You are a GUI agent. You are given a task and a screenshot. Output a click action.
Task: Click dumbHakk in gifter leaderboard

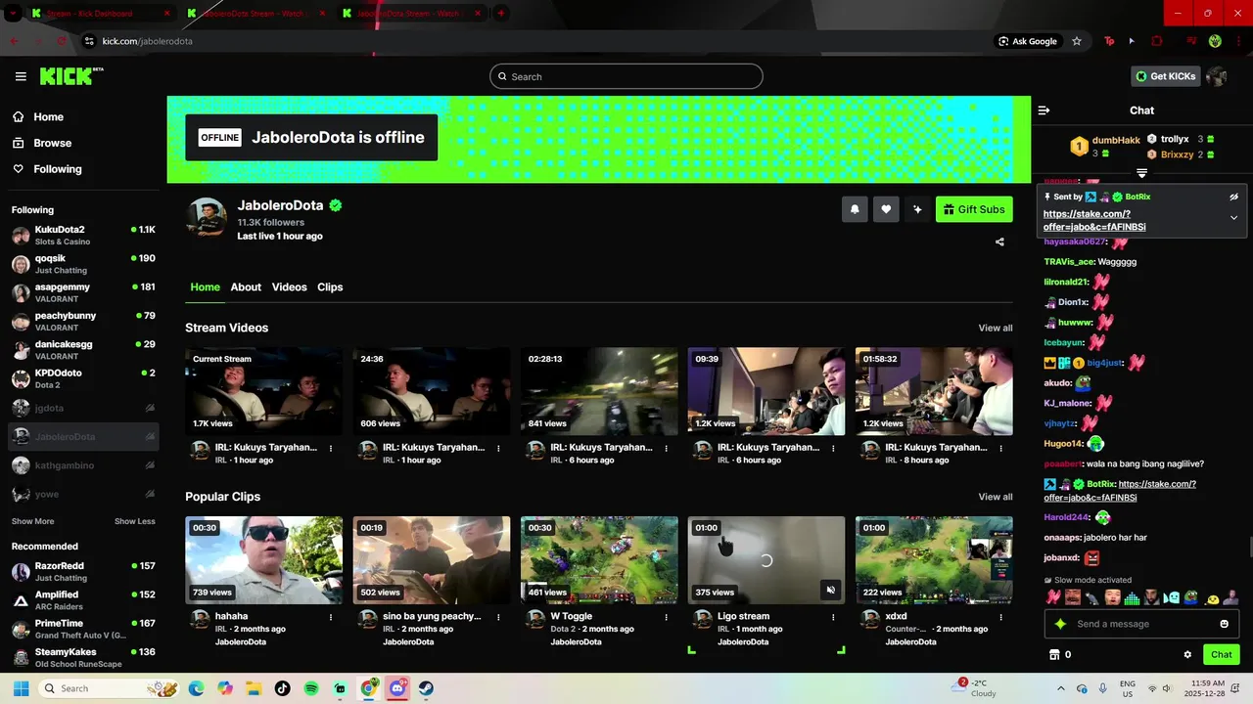coord(1116,141)
